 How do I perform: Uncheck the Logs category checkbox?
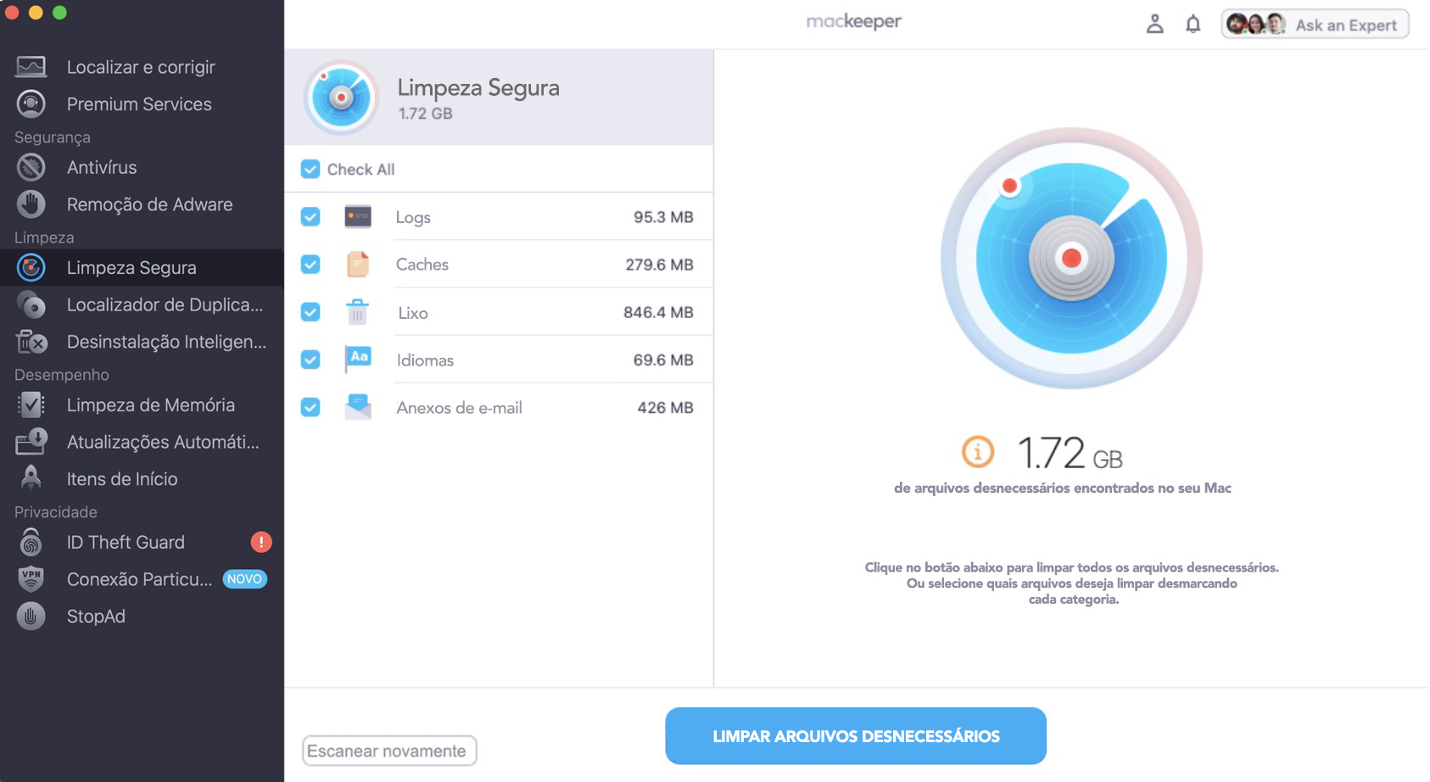310,216
